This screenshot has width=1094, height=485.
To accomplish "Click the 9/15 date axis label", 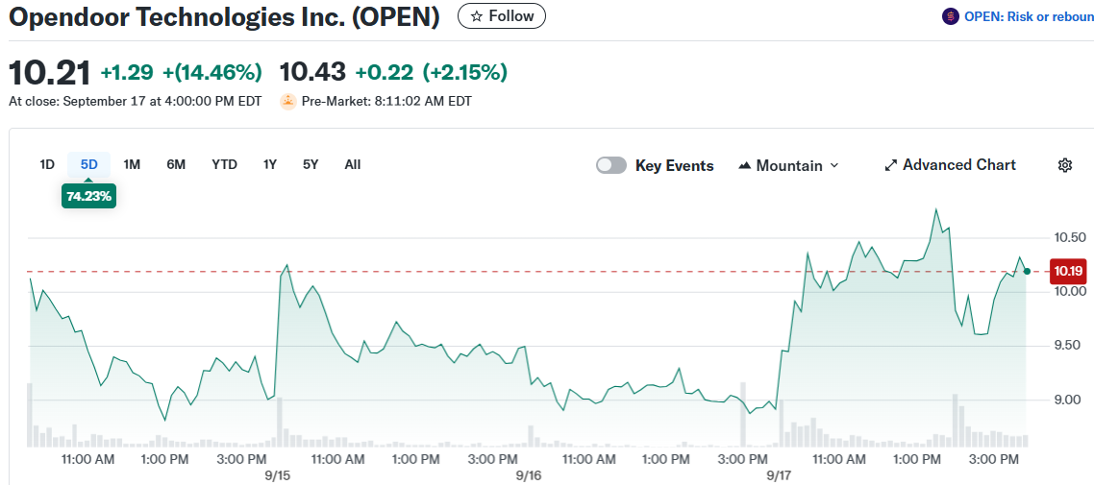I will (278, 475).
